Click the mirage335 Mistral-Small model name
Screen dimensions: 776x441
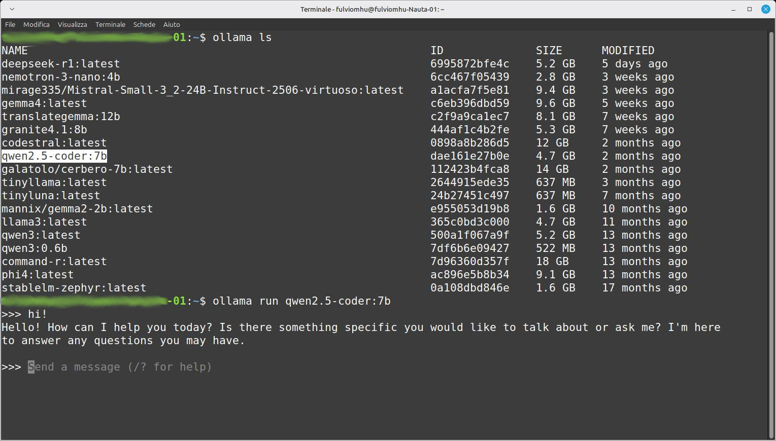point(203,90)
